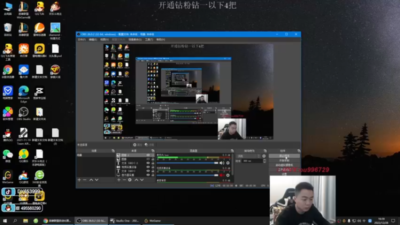Remove the selected source with the minus icon
This screenshot has width=400, height=225.
(124, 180)
